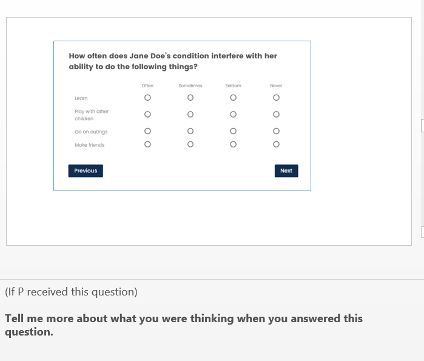Image resolution: width=424 pixels, height=361 pixels.
Task: Click the survey question heading text
Action: coord(173,61)
